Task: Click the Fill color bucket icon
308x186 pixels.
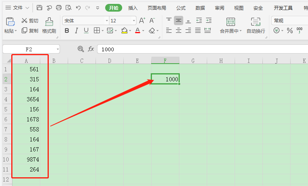Action: pyautogui.click(x=124, y=31)
